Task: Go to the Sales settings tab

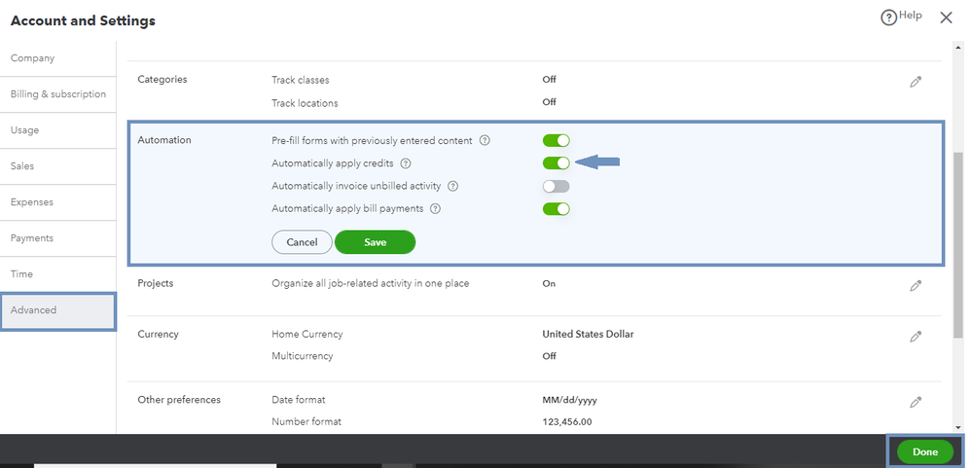Action: pos(22,166)
